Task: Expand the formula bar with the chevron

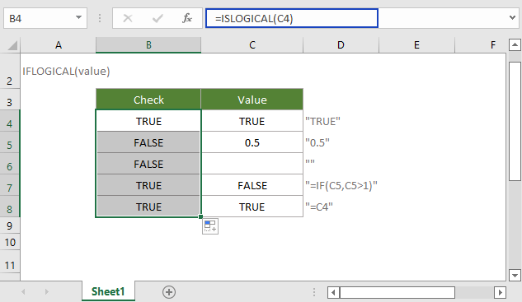Action: click(512, 17)
